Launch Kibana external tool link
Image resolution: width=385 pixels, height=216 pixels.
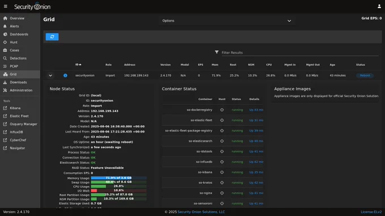20,108
